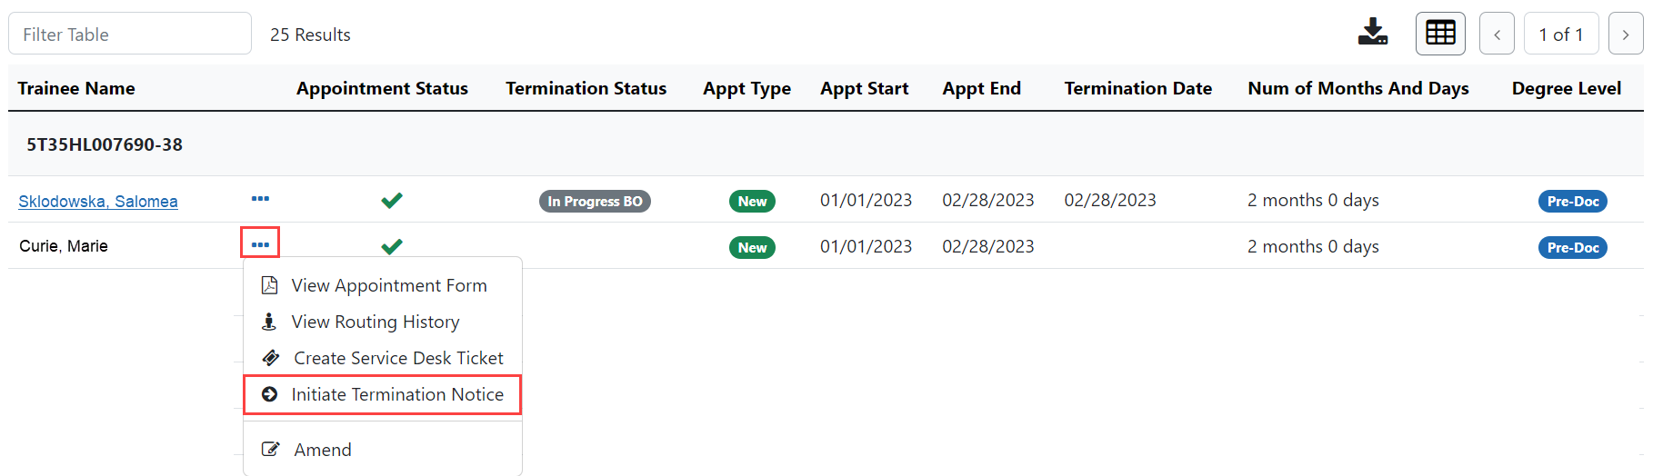1653x476 pixels.
Task: Click Appt End 02/28/2023 in Curie row
Action: [x=988, y=246]
